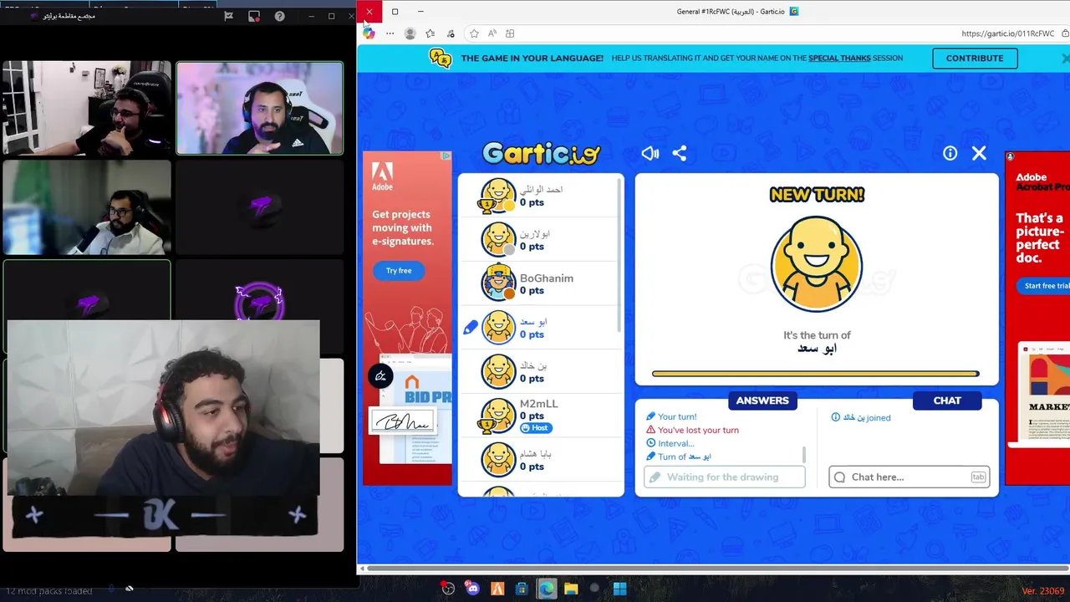Click the large avatar under NEW TURN

(816, 264)
